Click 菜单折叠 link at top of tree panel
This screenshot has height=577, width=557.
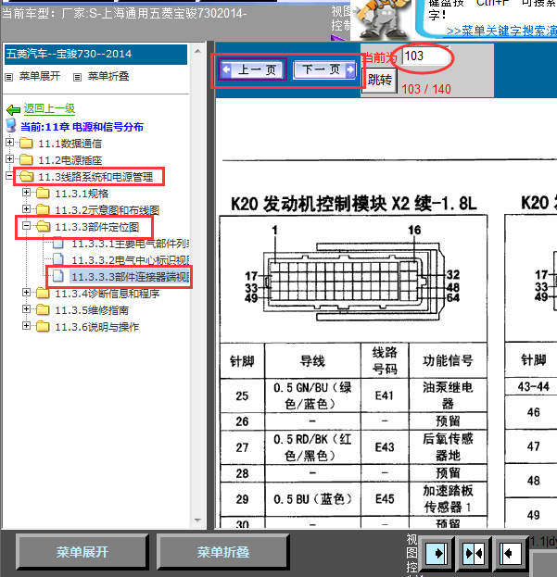click(x=108, y=76)
